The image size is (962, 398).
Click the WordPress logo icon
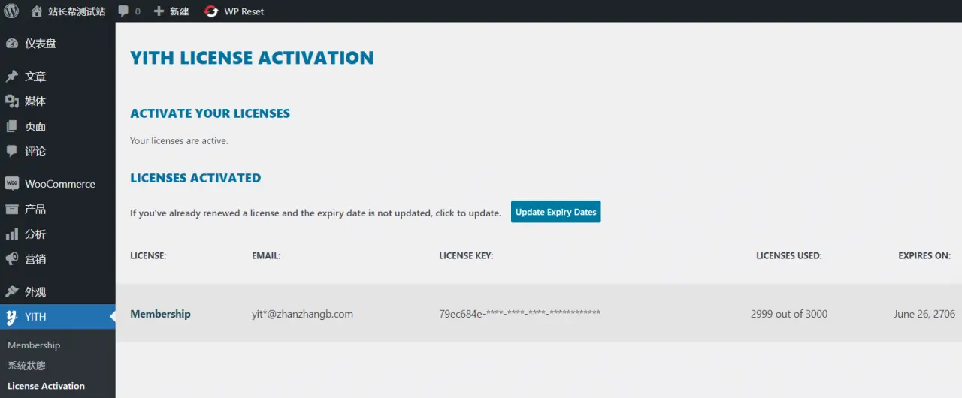click(11, 11)
